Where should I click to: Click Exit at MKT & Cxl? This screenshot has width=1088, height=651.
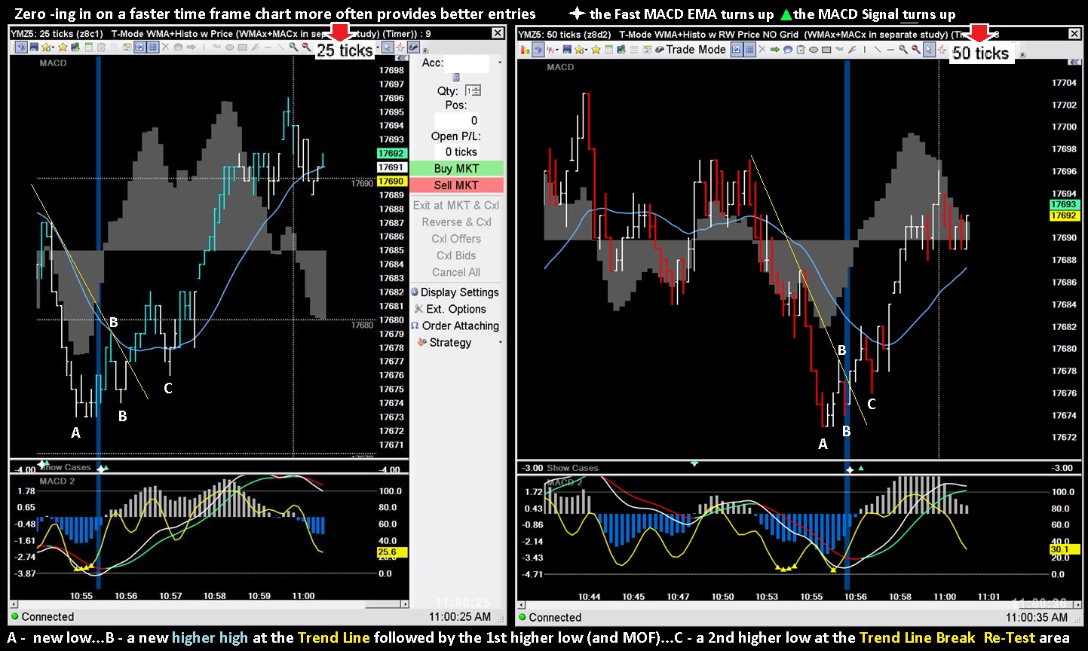456,205
